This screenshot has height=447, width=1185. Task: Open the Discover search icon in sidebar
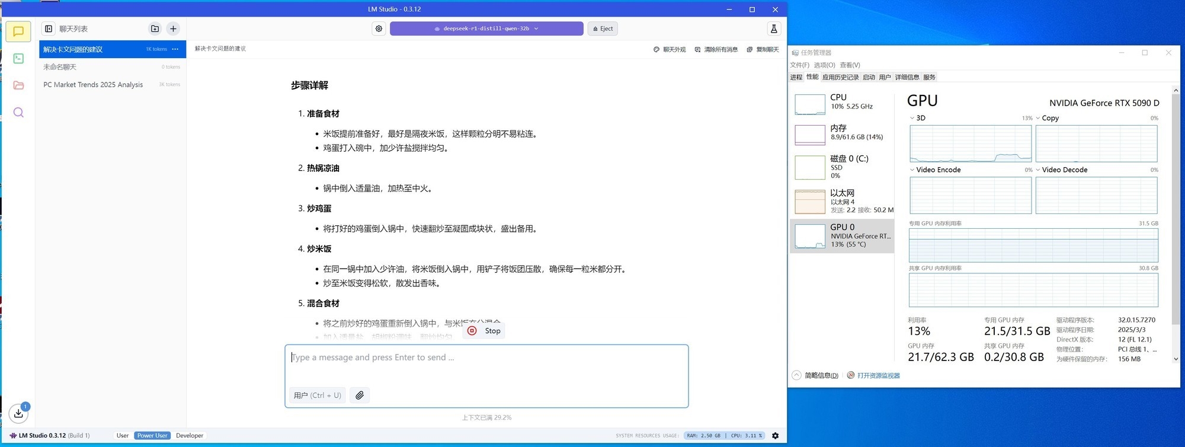(x=18, y=113)
